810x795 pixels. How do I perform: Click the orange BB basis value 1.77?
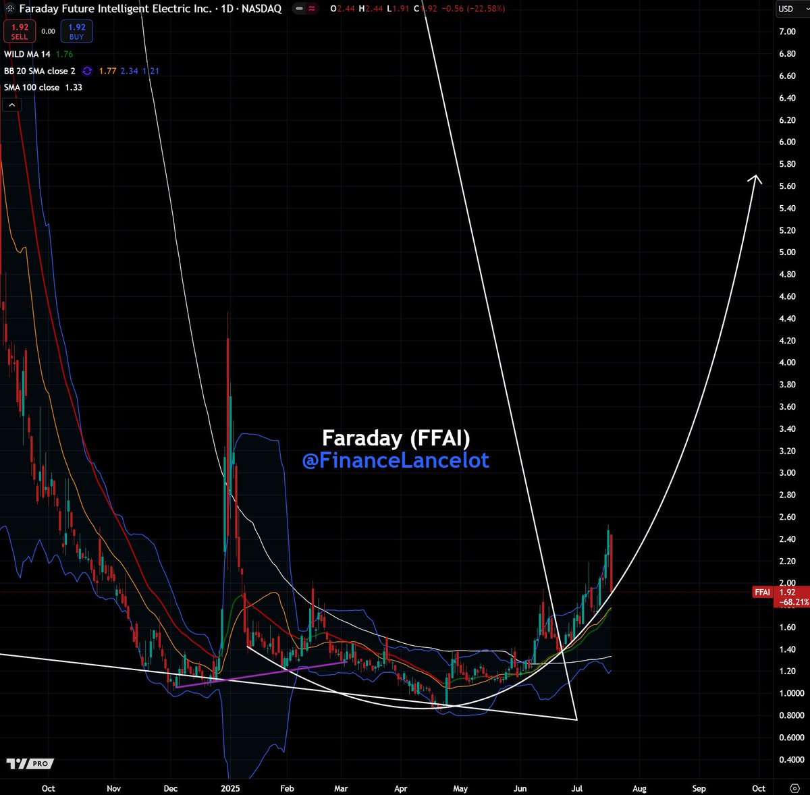(x=107, y=71)
